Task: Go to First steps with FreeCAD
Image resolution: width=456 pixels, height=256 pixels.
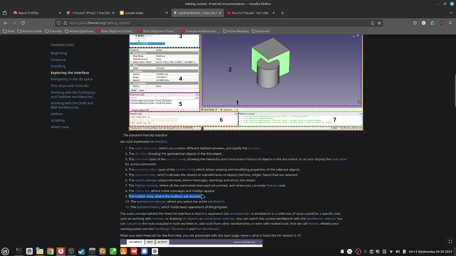Action: 69,86
